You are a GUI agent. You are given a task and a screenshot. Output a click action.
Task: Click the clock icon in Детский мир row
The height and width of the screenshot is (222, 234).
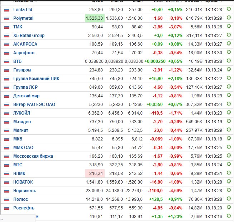[x=229, y=95]
